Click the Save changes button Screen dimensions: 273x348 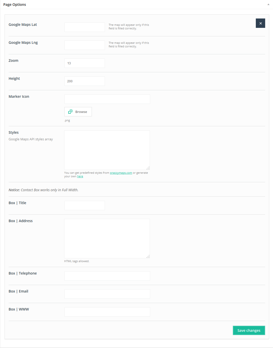tap(249, 330)
